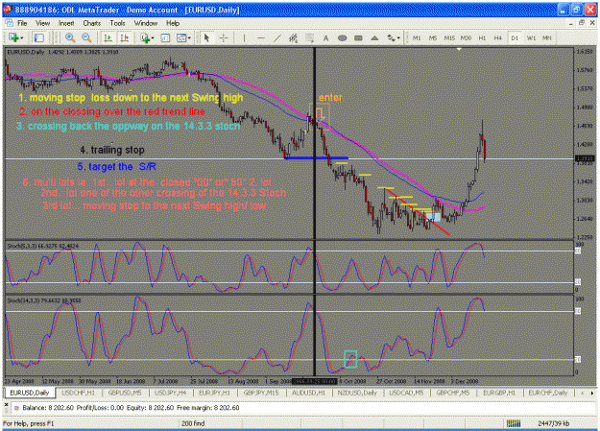Open the Insert menu
The image size is (600, 431).
[x=66, y=23]
